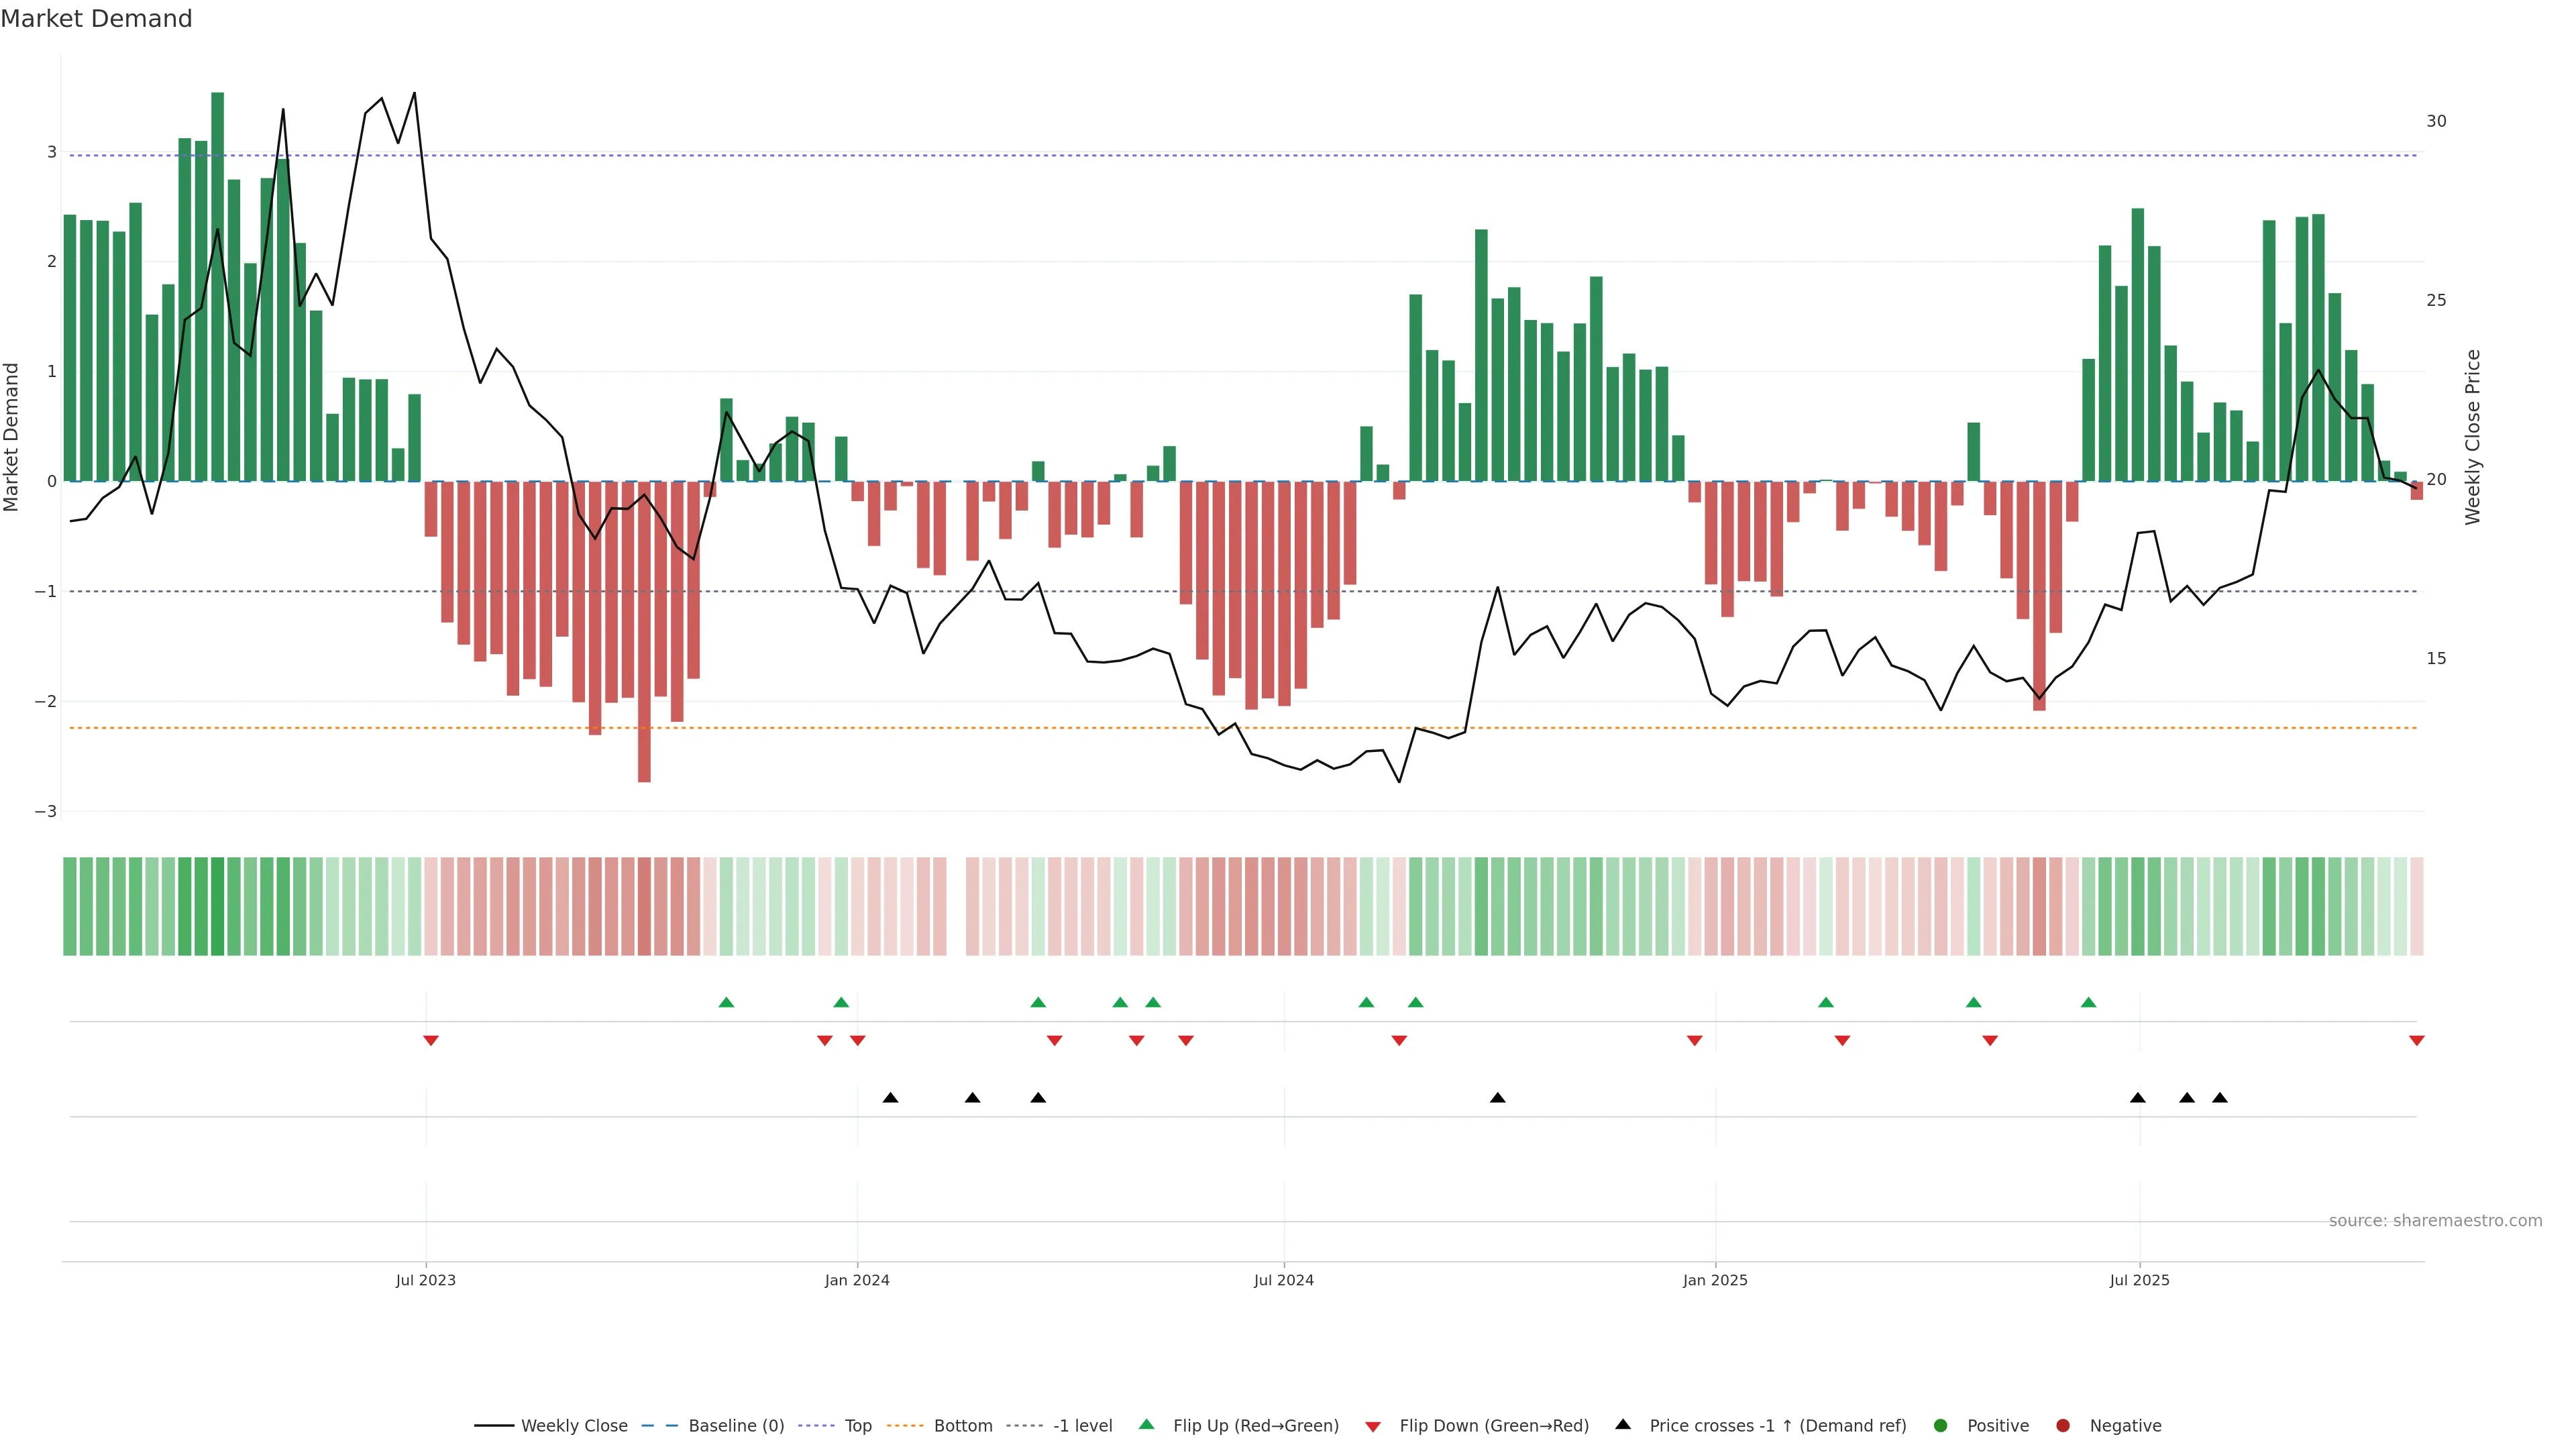Click the Market Demand chart title
The image size is (2576, 1449).
pyautogui.click(x=96, y=19)
